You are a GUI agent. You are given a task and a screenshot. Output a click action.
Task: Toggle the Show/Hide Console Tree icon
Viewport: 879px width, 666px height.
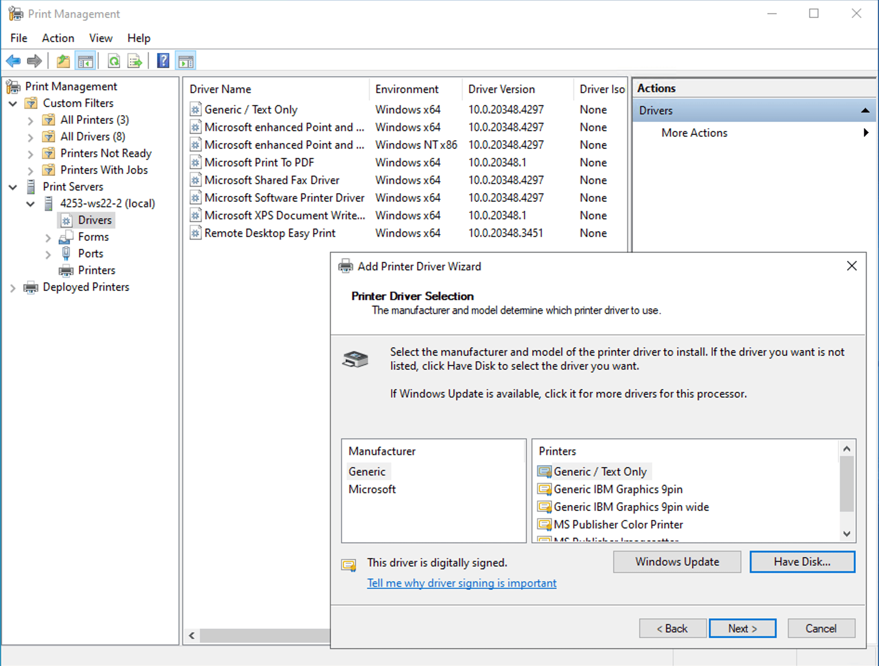click(85, 61)
